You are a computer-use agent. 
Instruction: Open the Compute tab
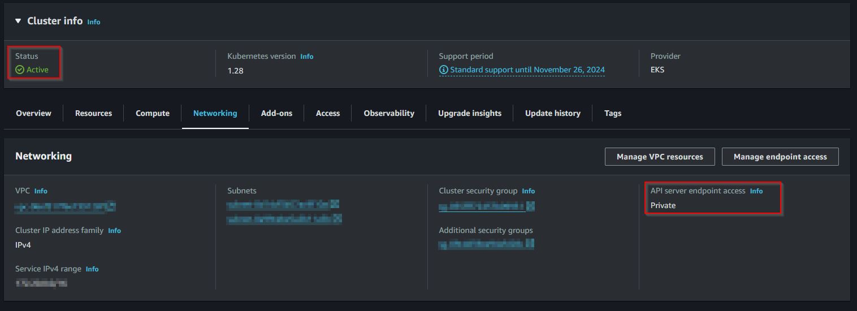[x=153, y=113]
